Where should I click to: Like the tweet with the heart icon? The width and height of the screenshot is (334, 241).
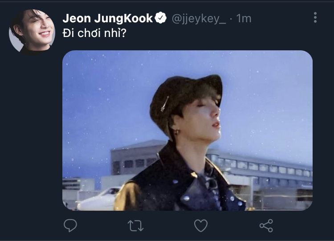pyautogui.click(x=201, y=225)
